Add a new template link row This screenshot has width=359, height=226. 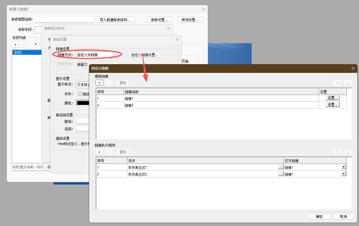click(x=99, y=83)
